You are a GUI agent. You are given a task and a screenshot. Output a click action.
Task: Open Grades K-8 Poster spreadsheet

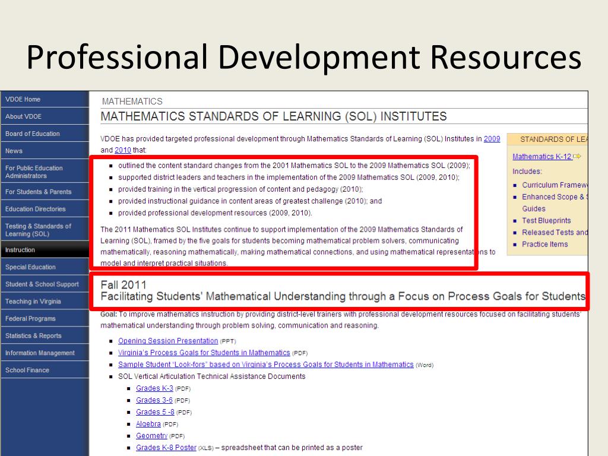click(x=166, y=448)
